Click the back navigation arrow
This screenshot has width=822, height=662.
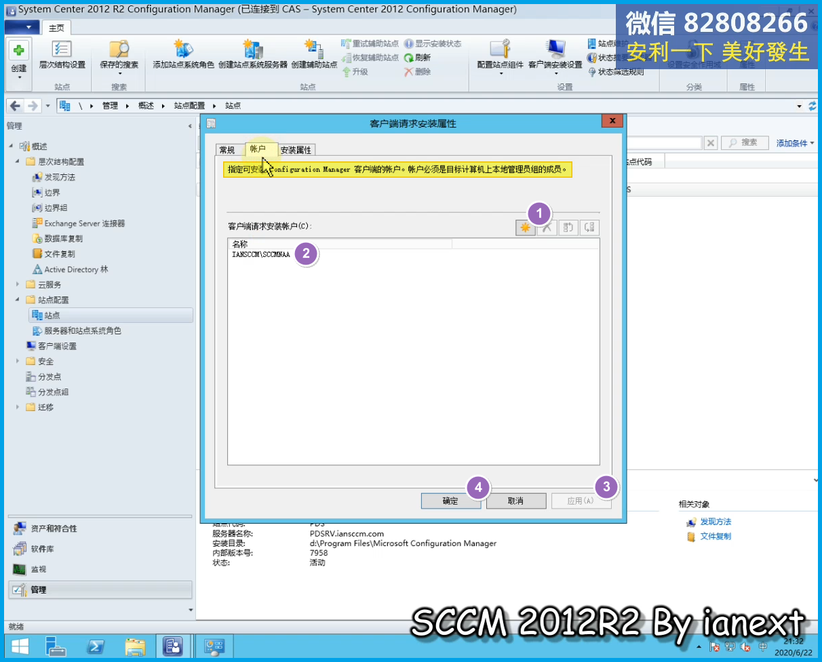15,106
